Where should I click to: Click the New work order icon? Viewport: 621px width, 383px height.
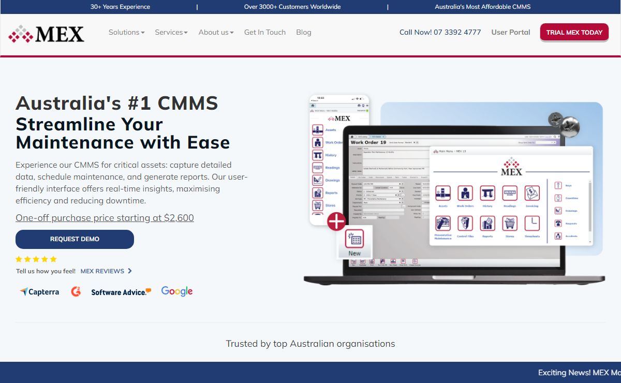354,242
